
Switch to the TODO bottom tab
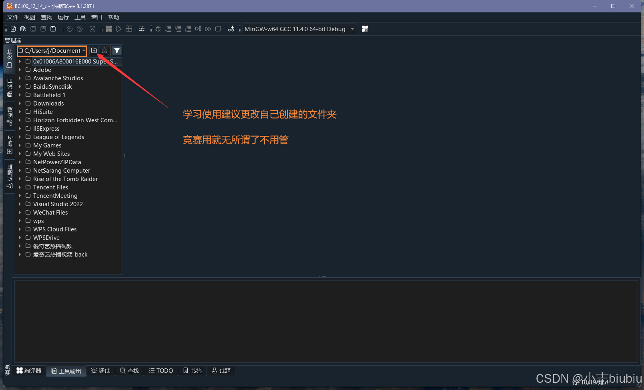pyautogui.click(x=161, y=371)
